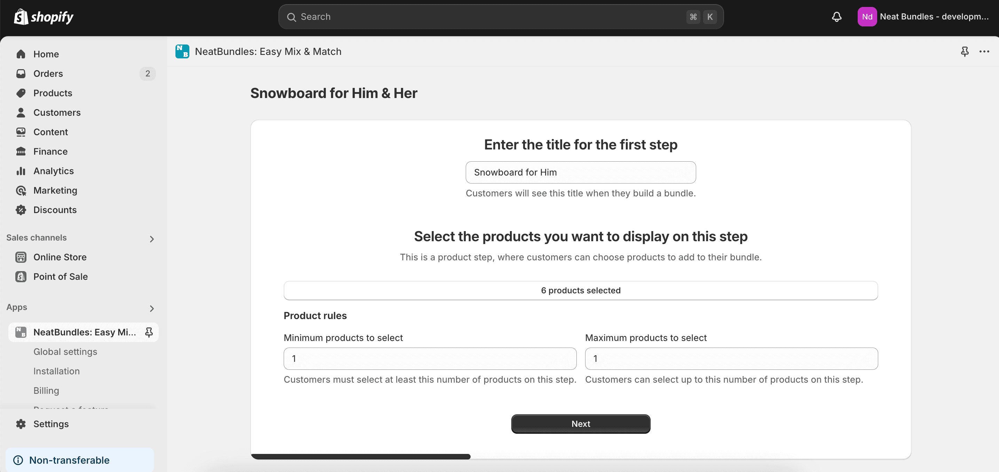Click the Non-transferable banner

[x=79, y=460]
